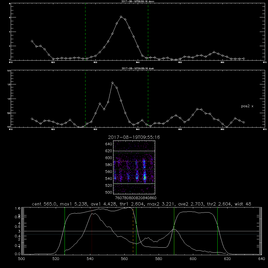Click the solid green line at 525
Screen dimensions: 268x268
[x=65, y=231]
